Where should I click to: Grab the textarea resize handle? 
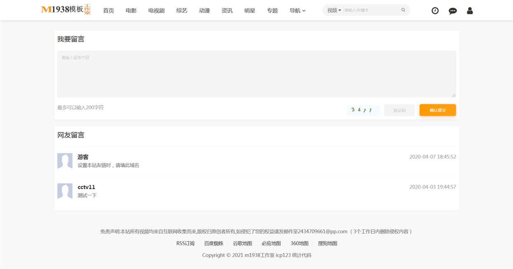pos(454,95)
